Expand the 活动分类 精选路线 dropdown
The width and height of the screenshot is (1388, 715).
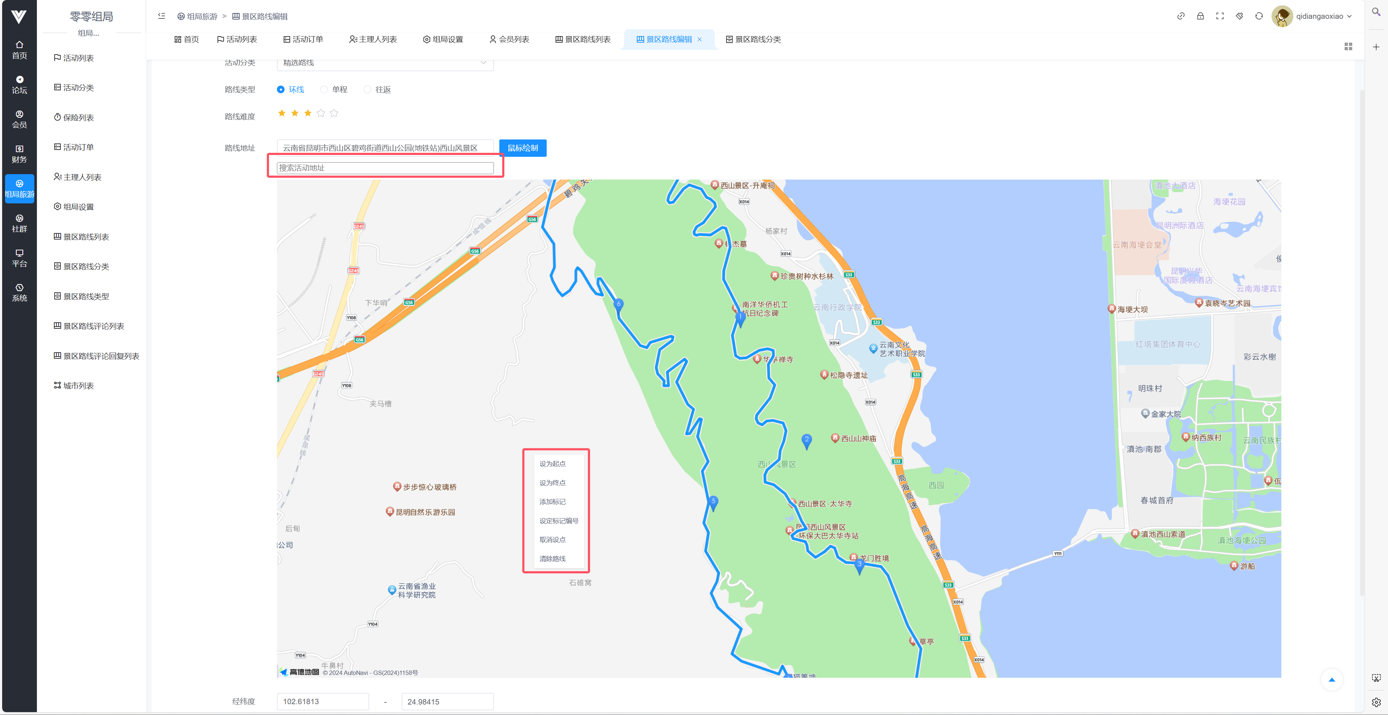pos(385,63)
